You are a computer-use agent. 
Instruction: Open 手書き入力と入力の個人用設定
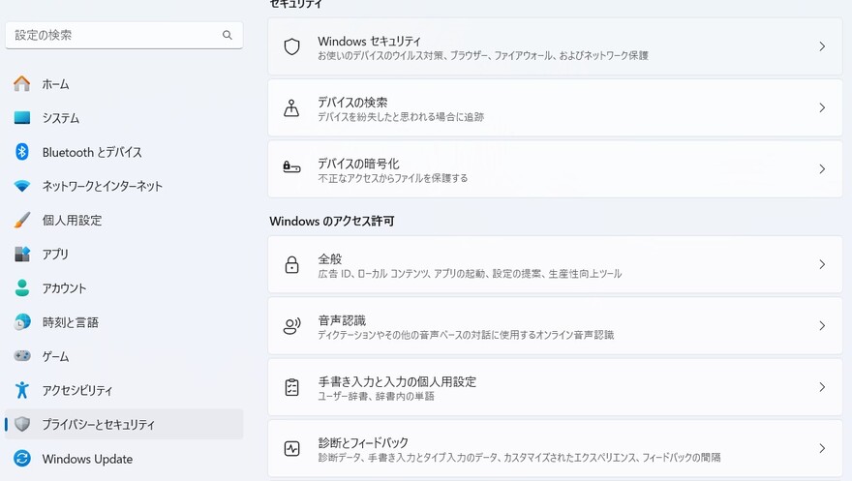pyautogui.click(x=555, y=388)
